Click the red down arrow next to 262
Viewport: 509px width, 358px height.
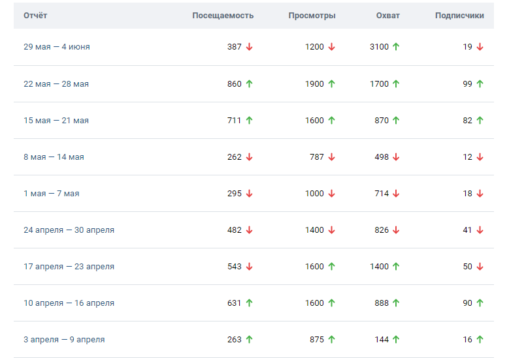250,157
